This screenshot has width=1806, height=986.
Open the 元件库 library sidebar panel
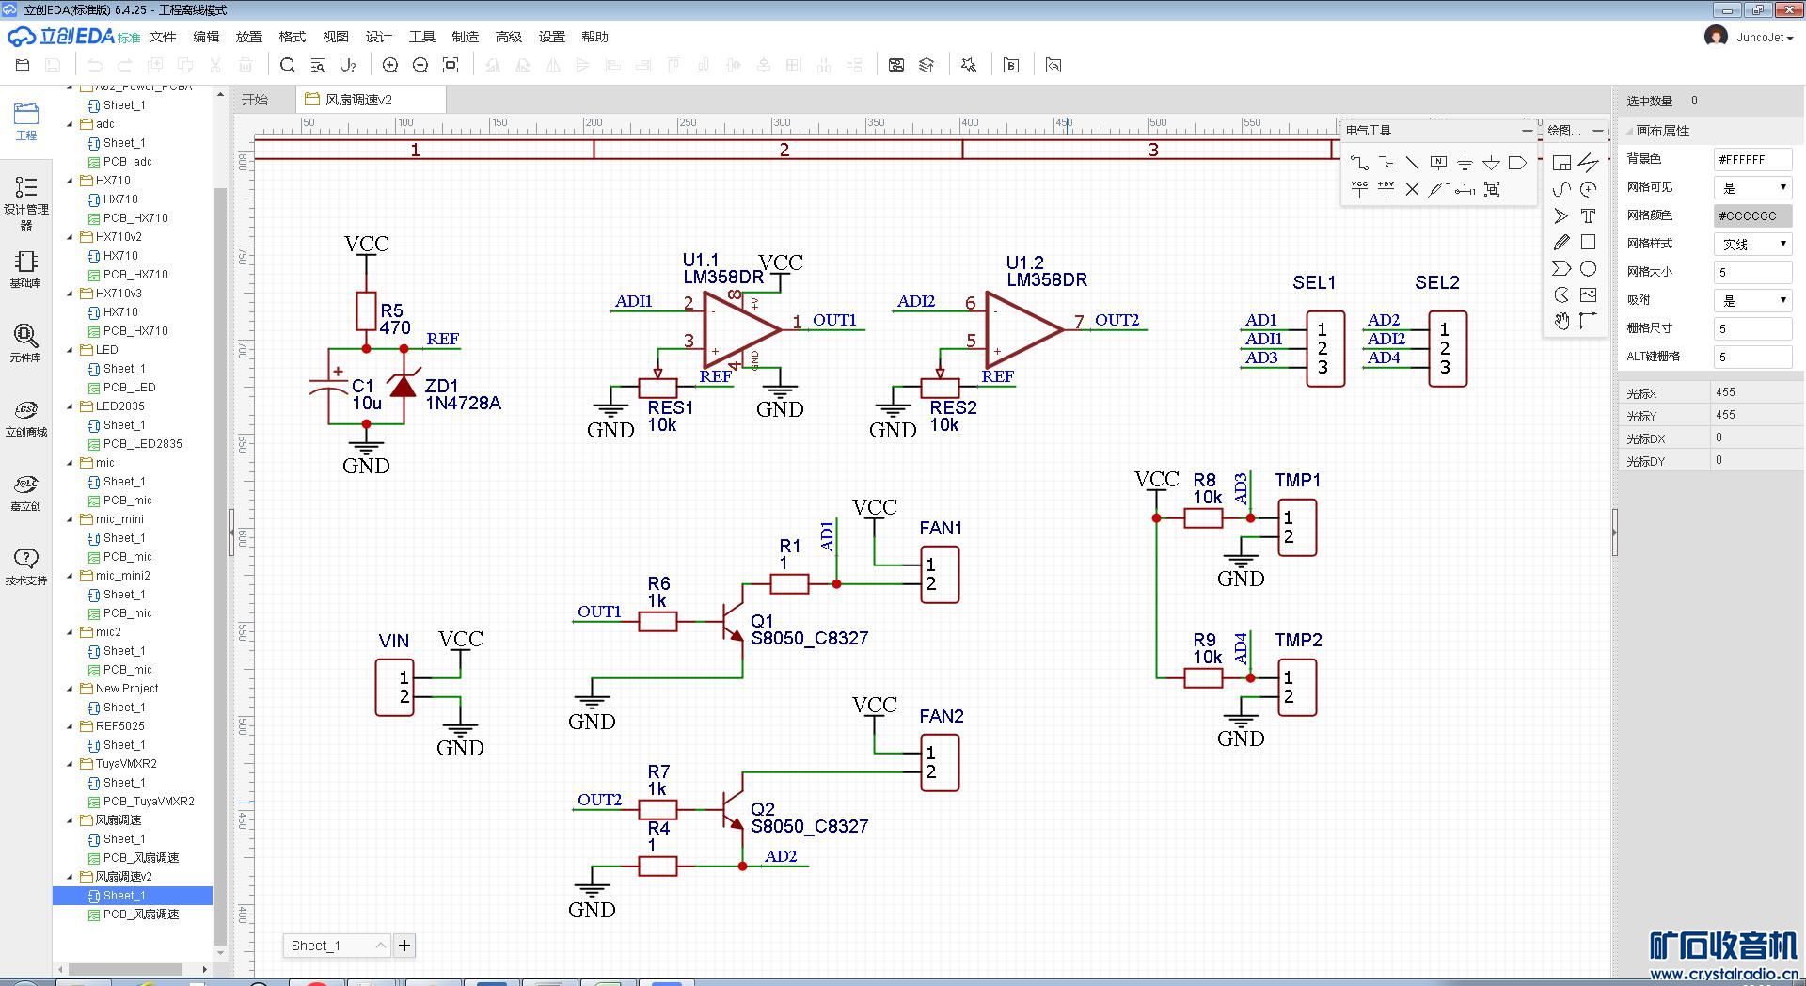pyautogui.click(x=25, y=342)
